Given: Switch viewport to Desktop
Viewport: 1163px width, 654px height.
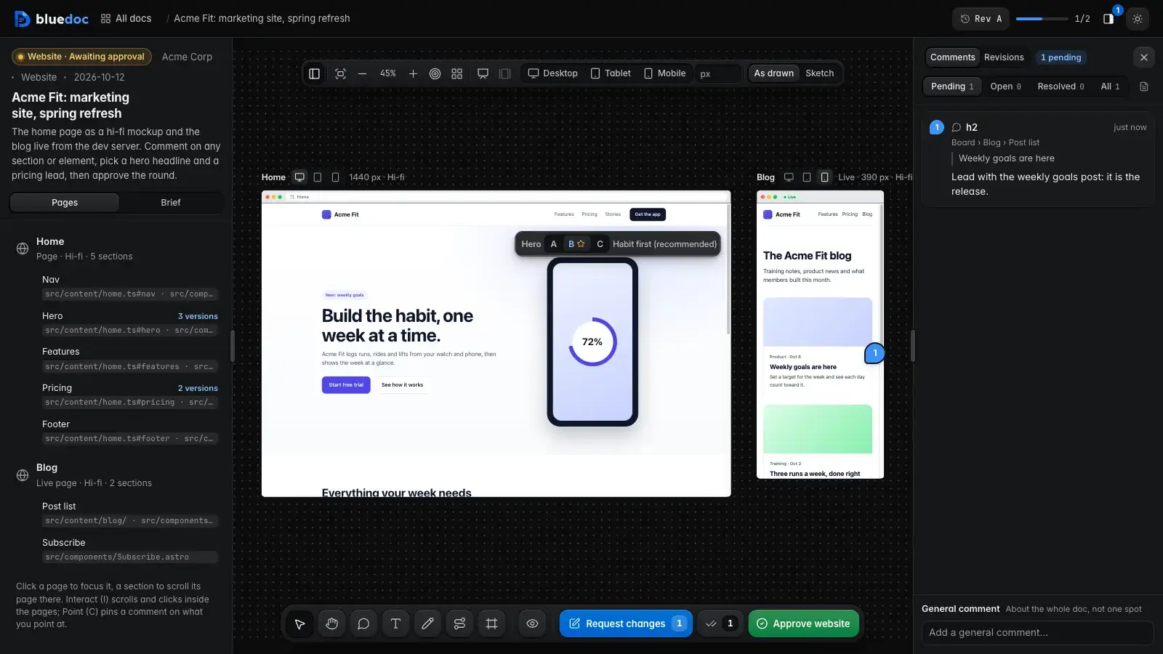Looking at the screenshot, I should click(552, 73).
